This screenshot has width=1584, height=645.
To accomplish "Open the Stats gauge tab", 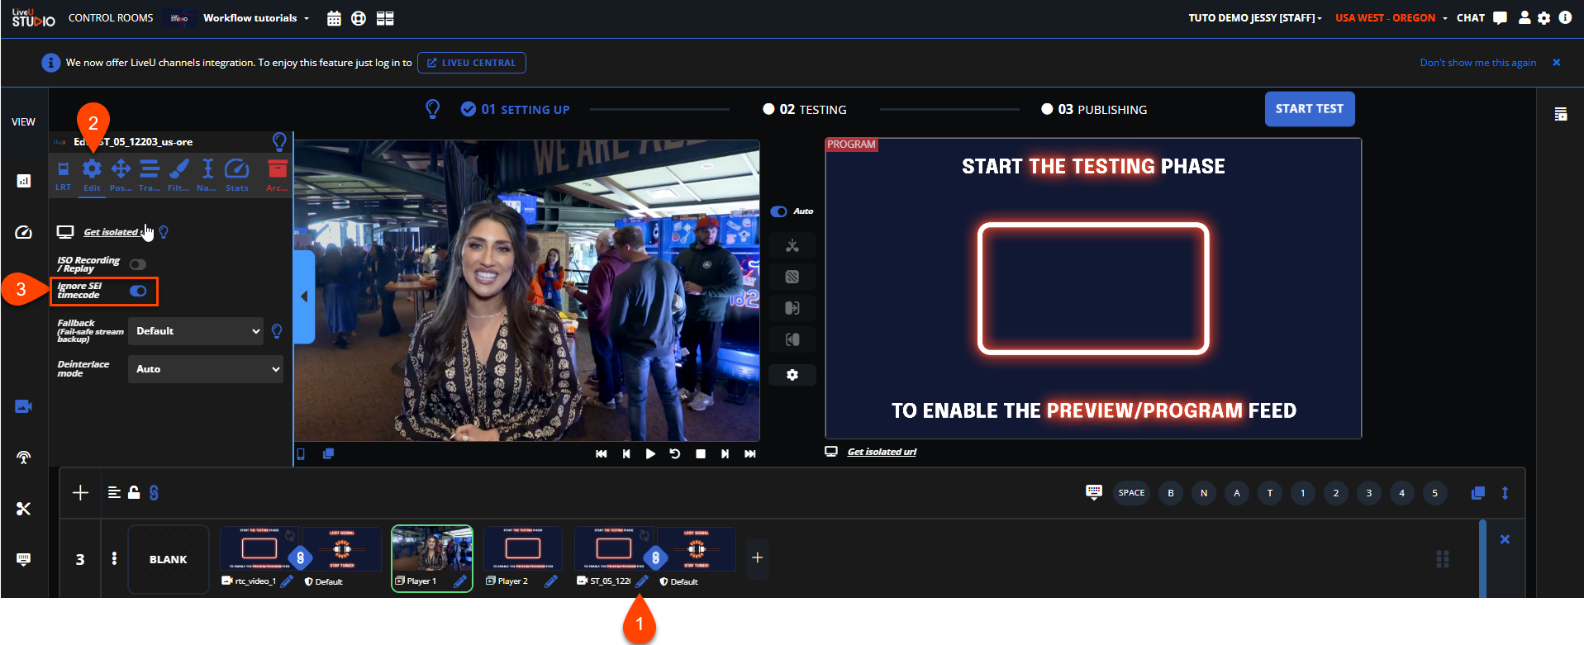I will point(236,170).
